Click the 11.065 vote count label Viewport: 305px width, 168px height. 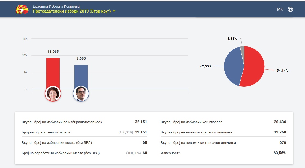click(x=53, y=52)
